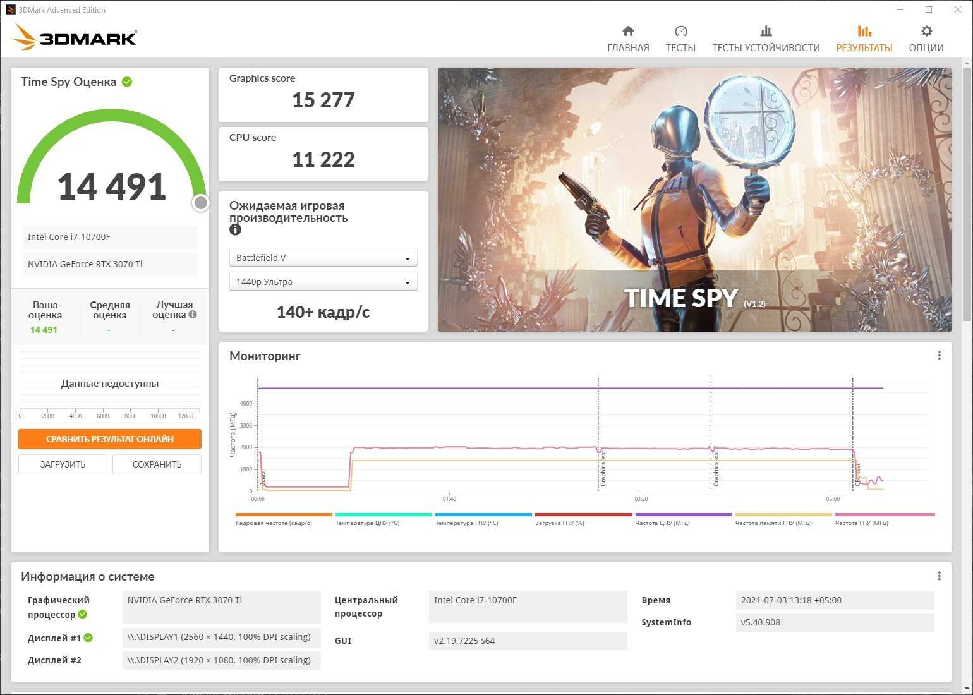
Task: Click green check next to Дисплей #1
Action: pyautogui.click(x=88, y=638)
